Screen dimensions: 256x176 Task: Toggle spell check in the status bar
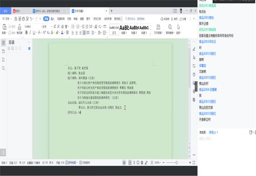coord(71,162)
